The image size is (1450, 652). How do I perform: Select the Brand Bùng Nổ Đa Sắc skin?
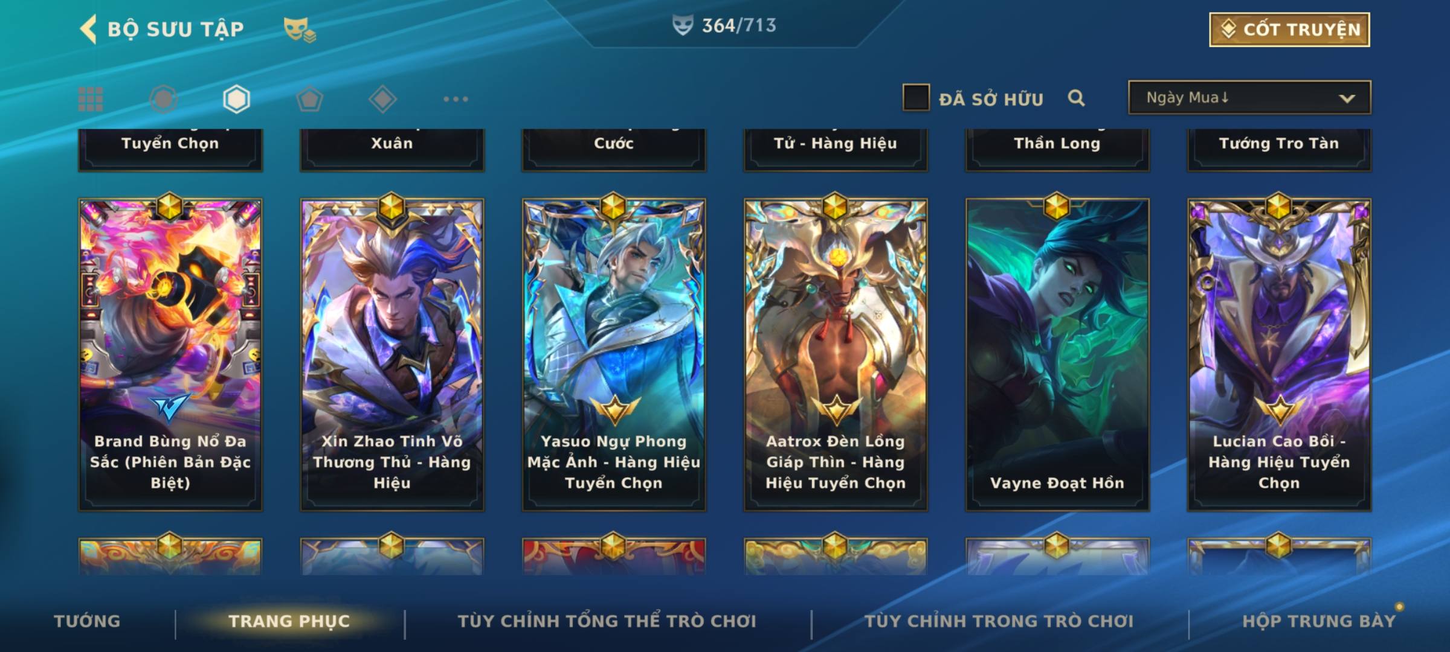point(170,355)
